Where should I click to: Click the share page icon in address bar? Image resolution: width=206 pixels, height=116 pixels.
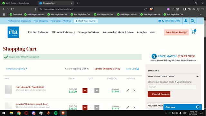click(145, 9)
